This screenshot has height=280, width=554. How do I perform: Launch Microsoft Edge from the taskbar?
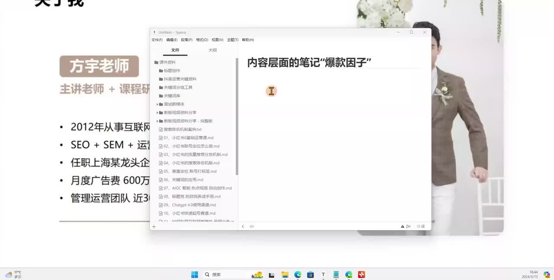pyautogui.click(x=298, y=274)
